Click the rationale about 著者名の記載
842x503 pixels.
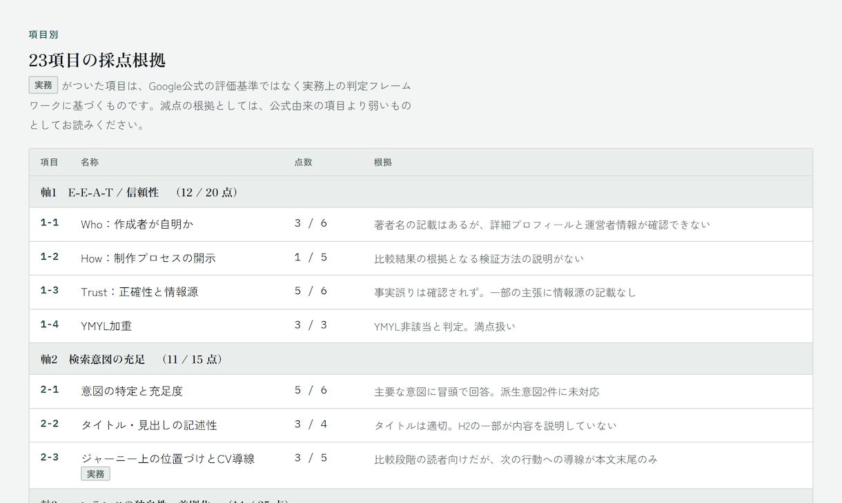[542, 225]
